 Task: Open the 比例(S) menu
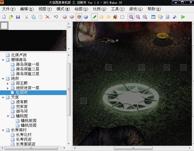coord(100,9)
